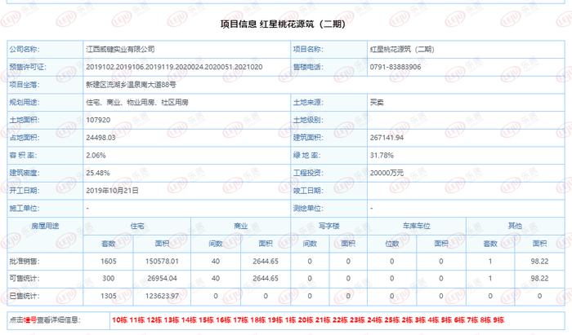Select green ratio value 31.78%
This screenshot has height=335, width=572.
(x=382, y=156)
